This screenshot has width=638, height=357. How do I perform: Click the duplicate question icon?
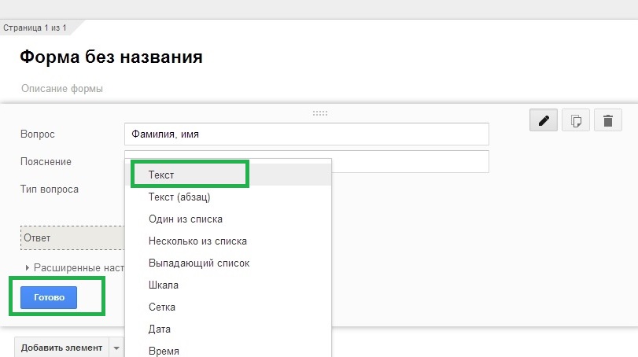575,120
